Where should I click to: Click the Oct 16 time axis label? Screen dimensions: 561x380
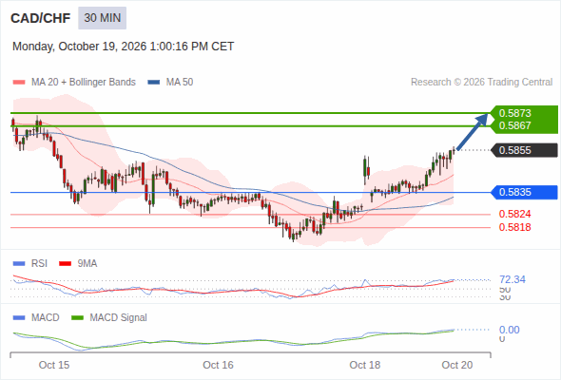coord(218,365)
